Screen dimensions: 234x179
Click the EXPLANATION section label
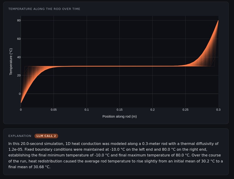coord(20,136)
